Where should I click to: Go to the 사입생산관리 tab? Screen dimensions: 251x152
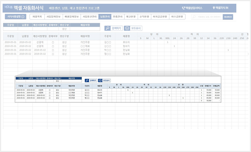(90, 17)
